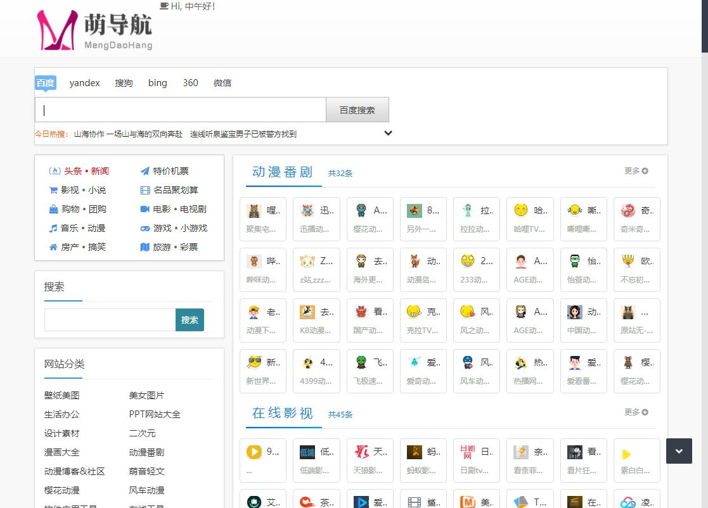The height and width of the screenshot is (508, 708).
Task: Click the icon on the 拉拉动 card
Action: pyautogui.click(x=467, y=211)
